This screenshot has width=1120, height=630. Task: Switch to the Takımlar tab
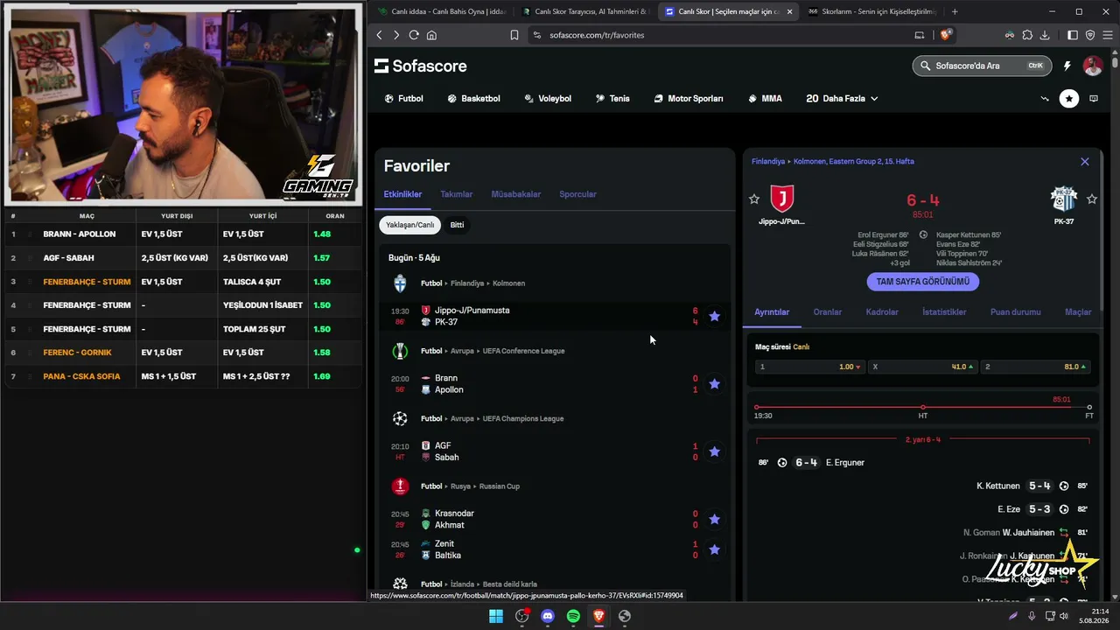457,194
